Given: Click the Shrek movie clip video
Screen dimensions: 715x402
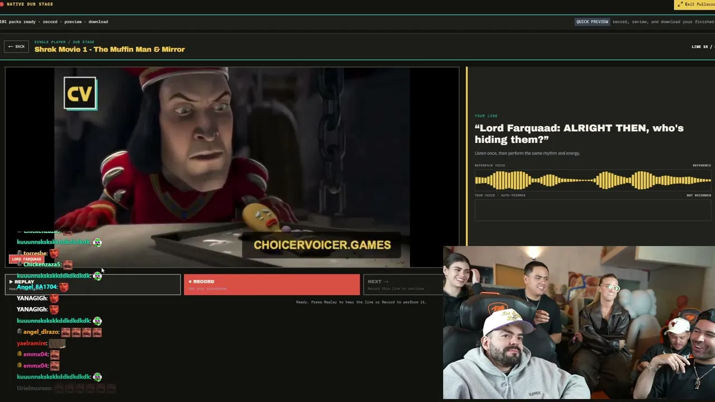Looking at the screenshot, I should pos(232,167).
